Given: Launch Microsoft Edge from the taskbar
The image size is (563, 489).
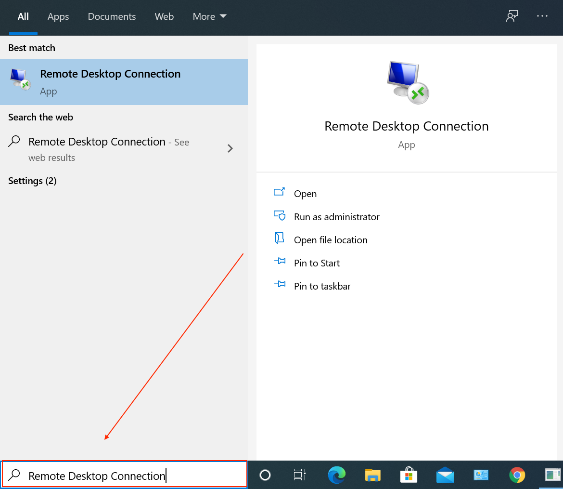Looking at the screenshot, I should [x=337, y=475].
